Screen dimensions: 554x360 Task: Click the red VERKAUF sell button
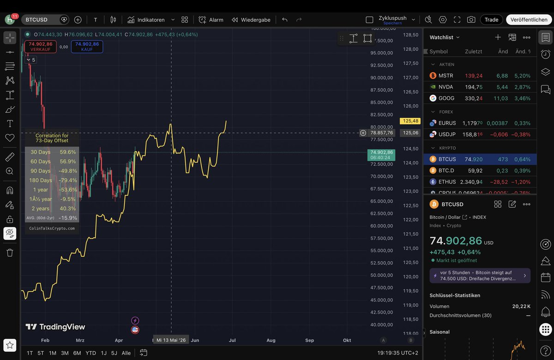pos(41,47)
